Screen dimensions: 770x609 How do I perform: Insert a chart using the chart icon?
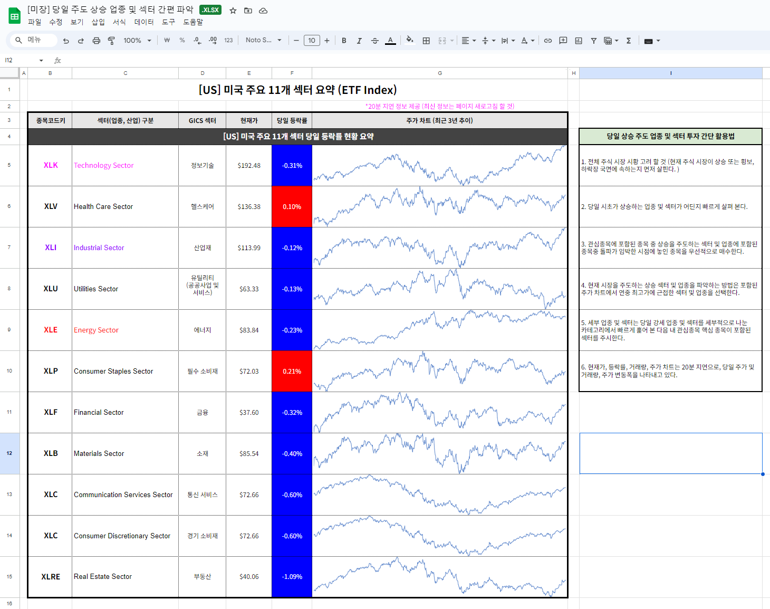pyautogui.click(x=579, y=41)
